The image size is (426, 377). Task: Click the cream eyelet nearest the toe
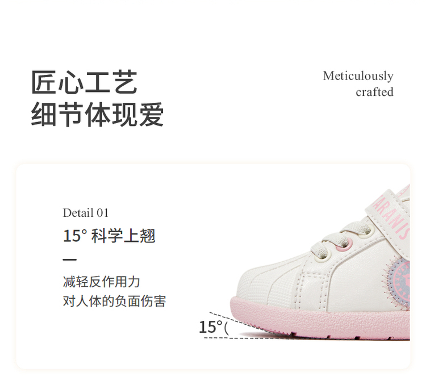click(323, 255)
